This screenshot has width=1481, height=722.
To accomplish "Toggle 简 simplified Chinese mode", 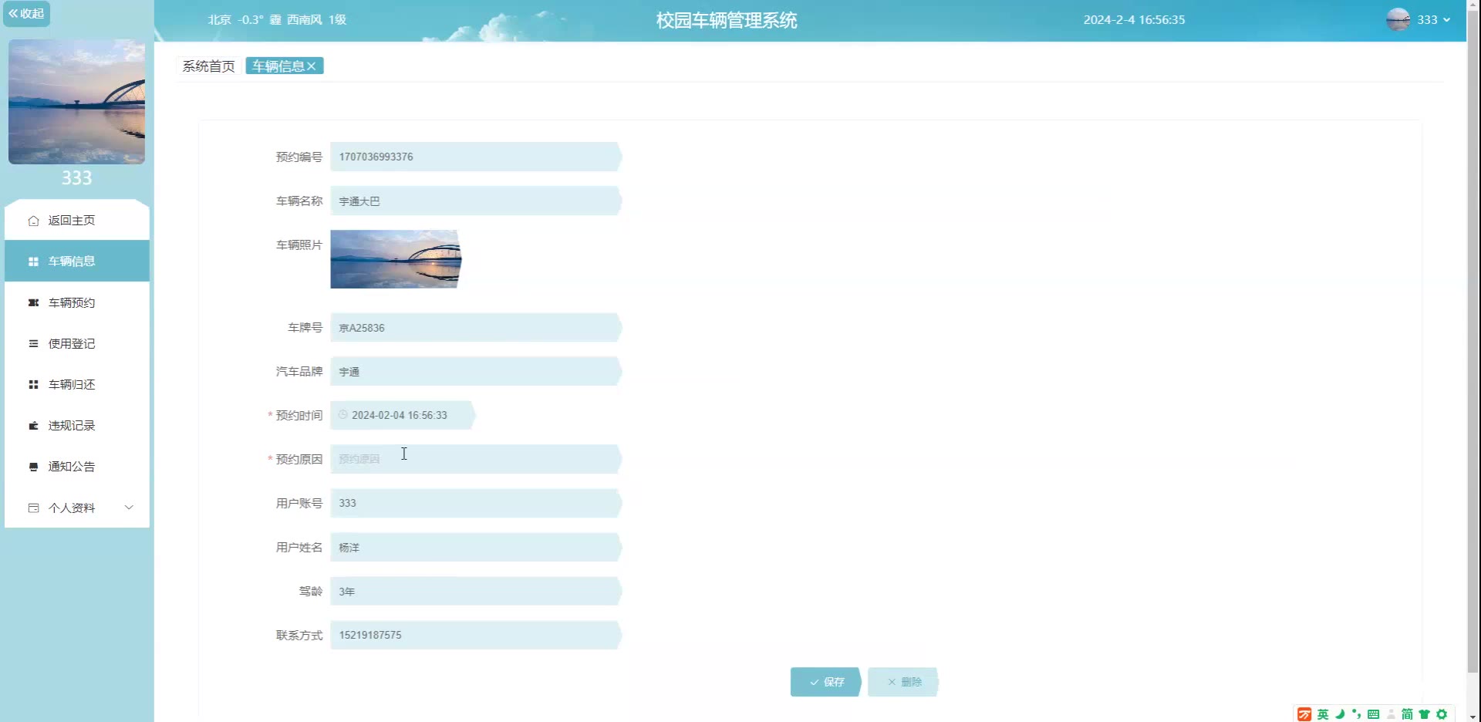I will 1407,714.
